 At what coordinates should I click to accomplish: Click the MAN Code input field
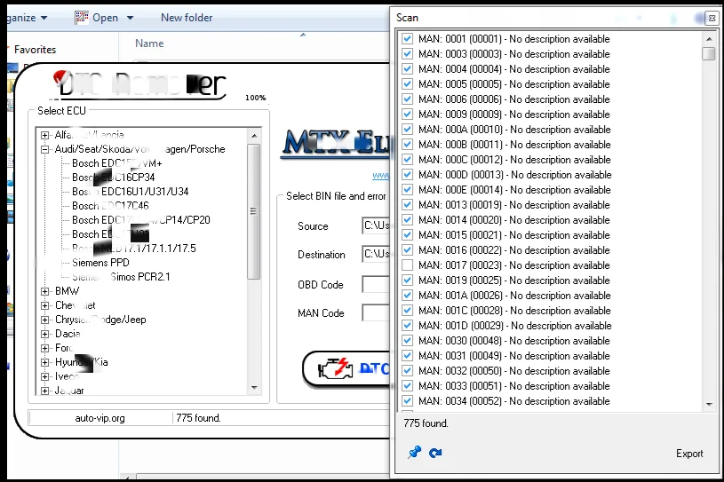[377, 312]
